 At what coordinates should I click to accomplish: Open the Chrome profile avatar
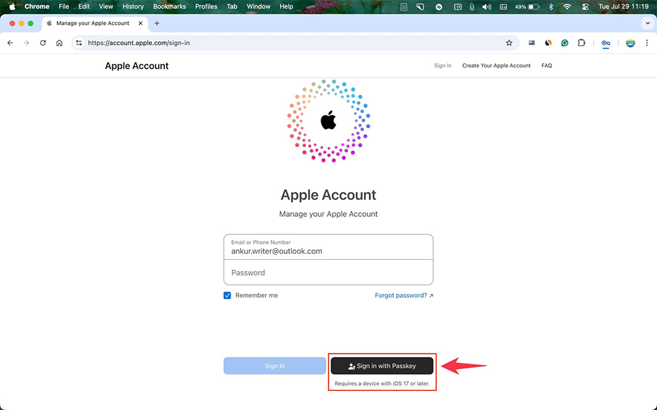tap(630, 43)
